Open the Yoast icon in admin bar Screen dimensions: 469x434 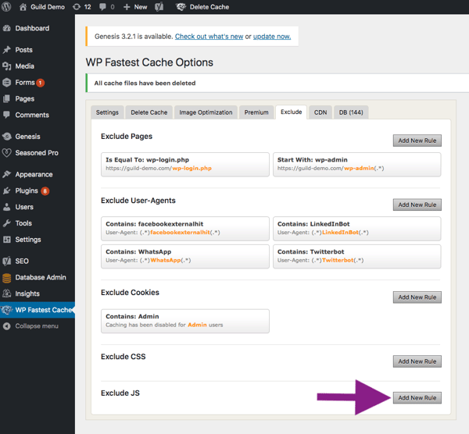(x=159, y=7)
